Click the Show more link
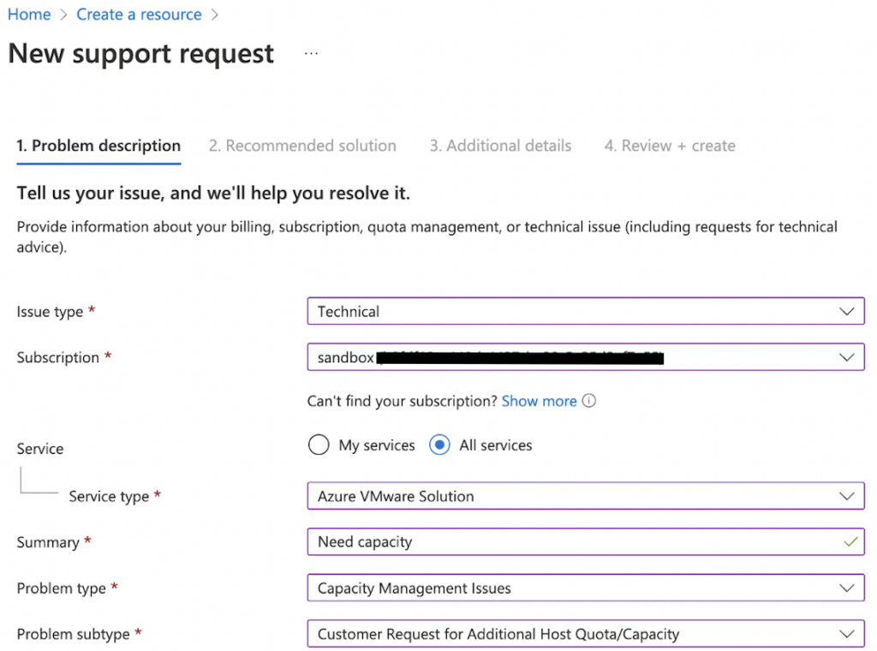The image size is (877, 651). pyautogui.click(x=539, y=401)
